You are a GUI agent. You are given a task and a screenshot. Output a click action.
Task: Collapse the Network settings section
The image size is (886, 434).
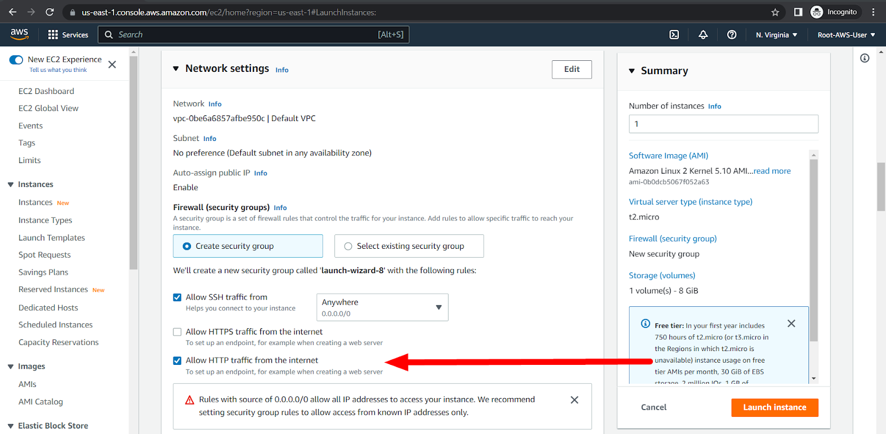coord(176,69)
